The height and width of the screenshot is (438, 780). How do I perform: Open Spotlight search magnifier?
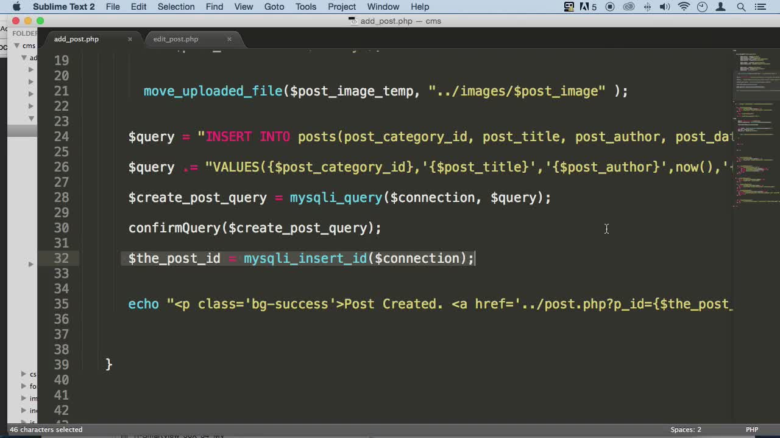click(742, 7)
